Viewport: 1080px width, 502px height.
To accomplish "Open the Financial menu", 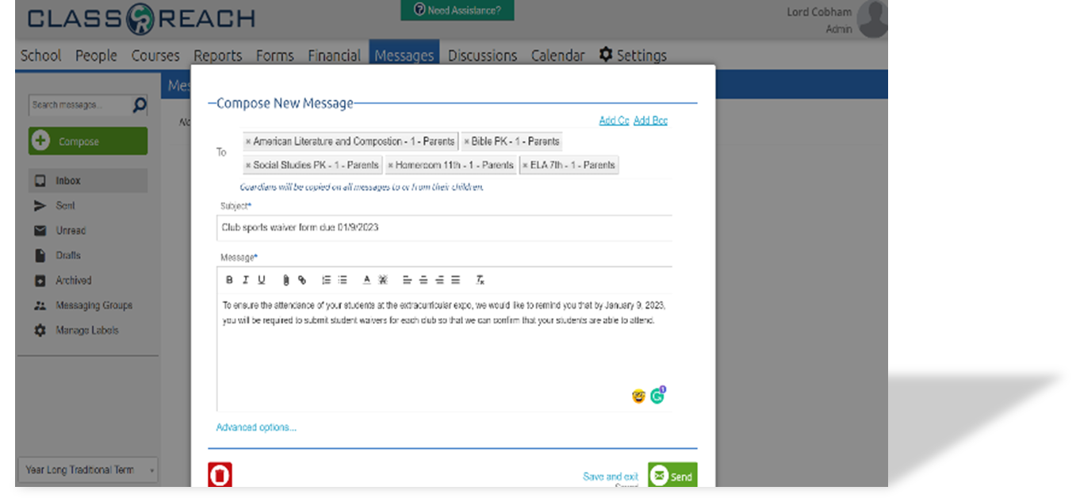I will coord(334,56).
